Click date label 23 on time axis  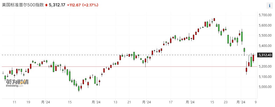[x=226, y=102]
